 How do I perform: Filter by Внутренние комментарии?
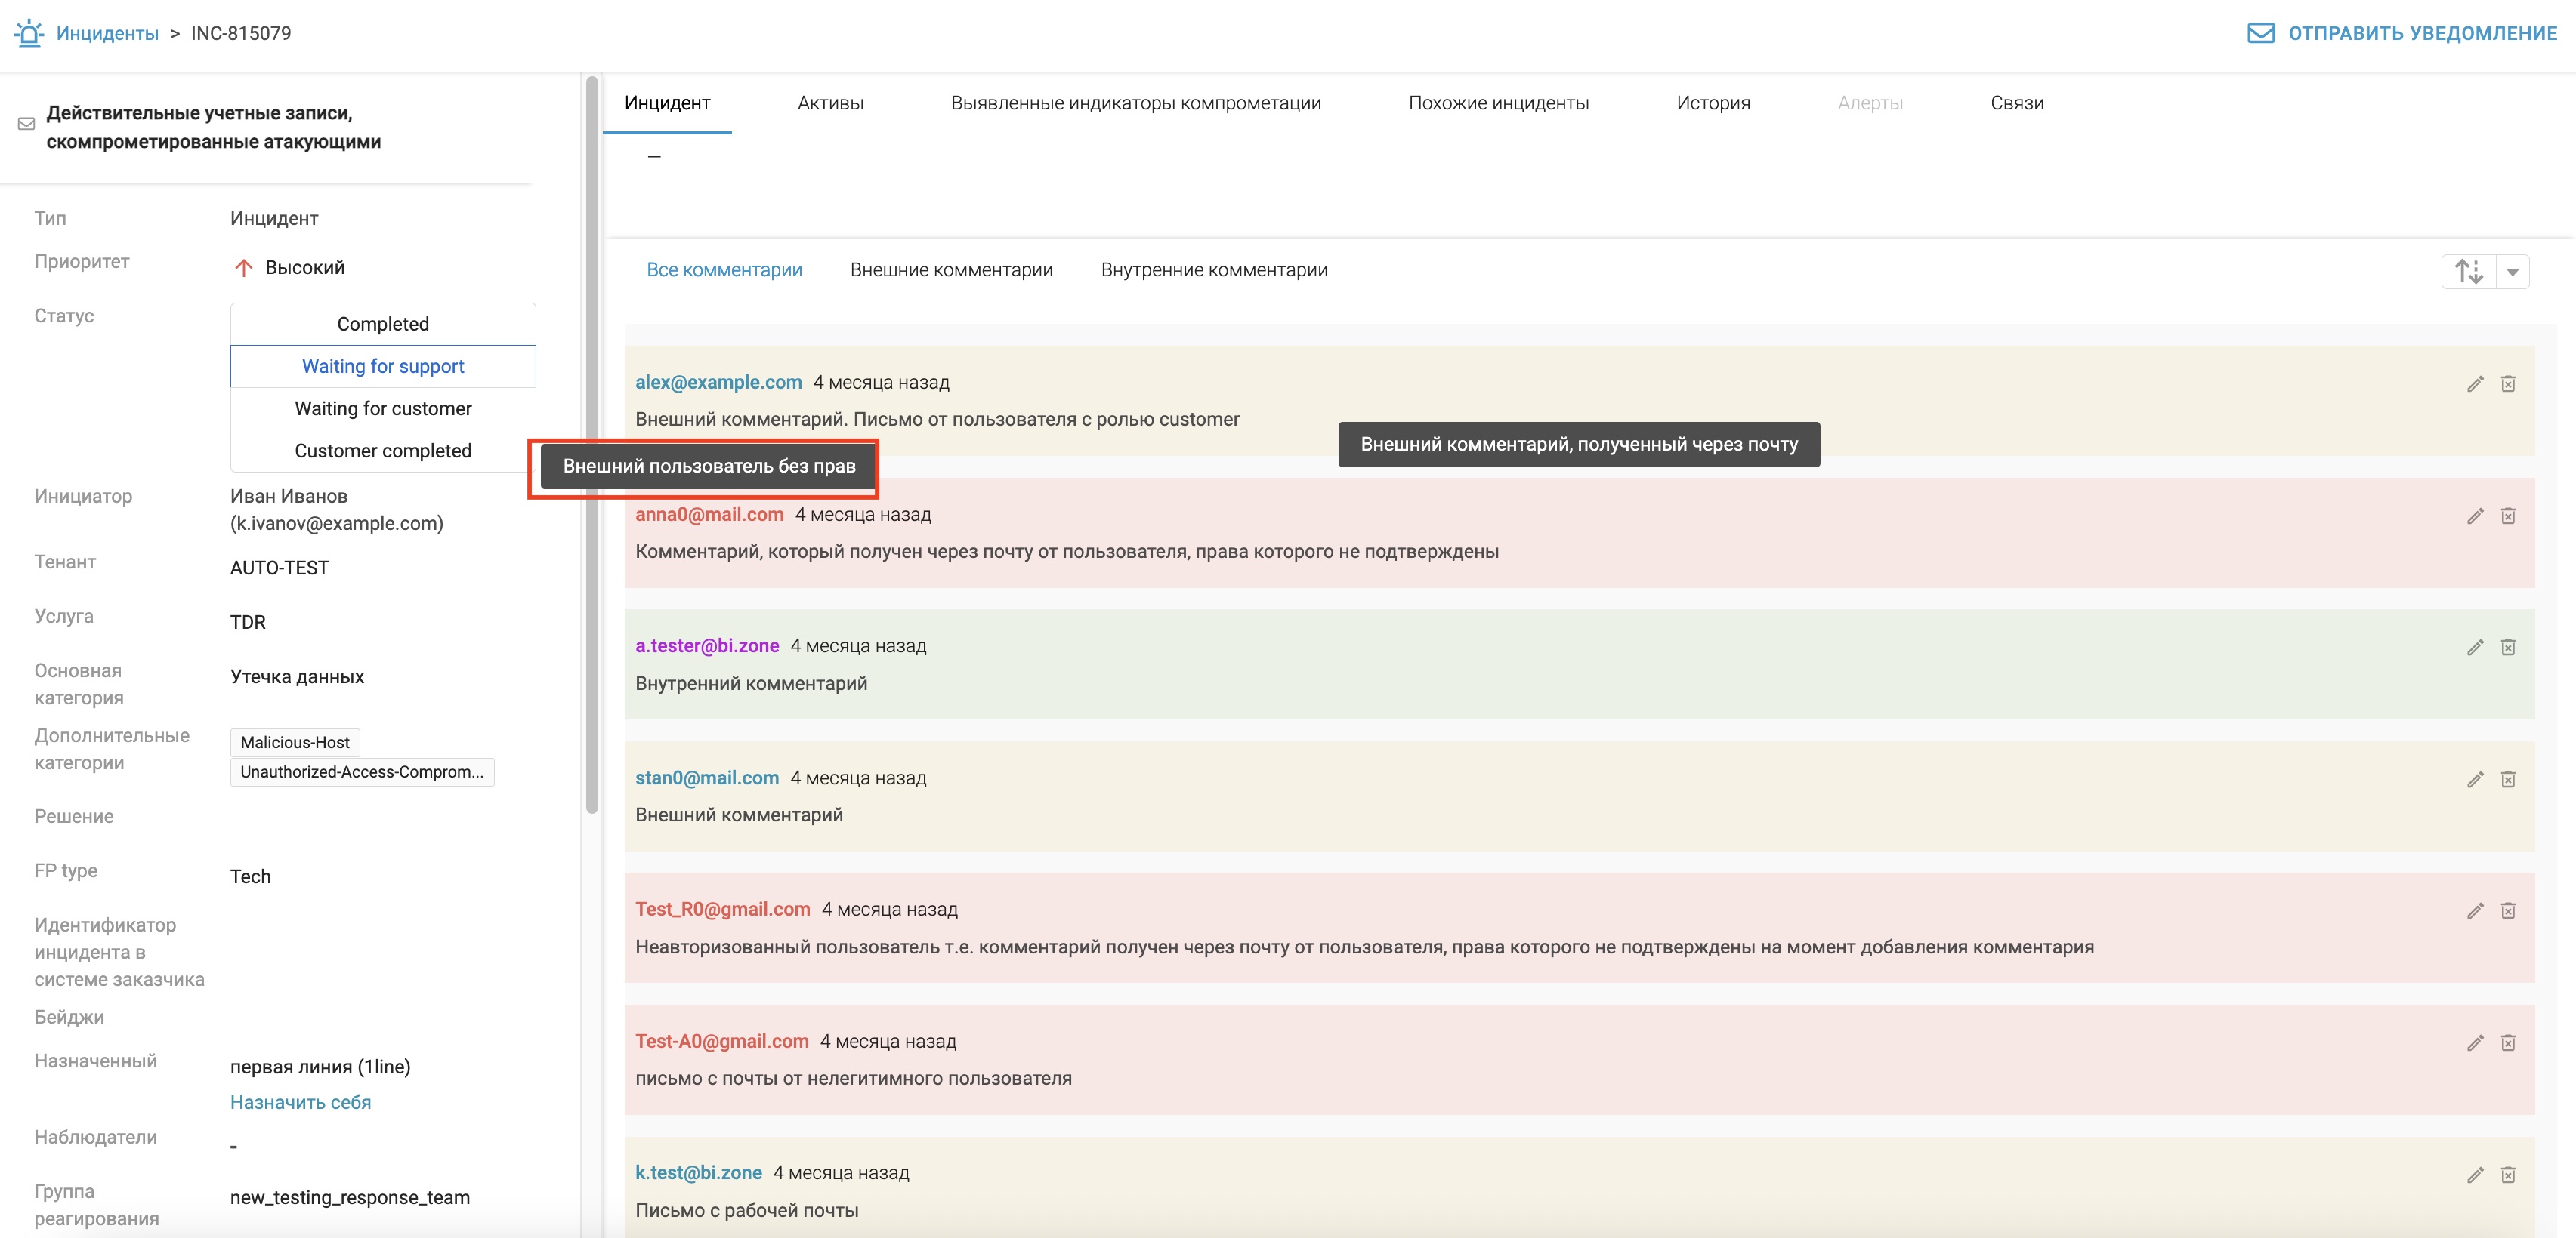[x=1213, y=269]
